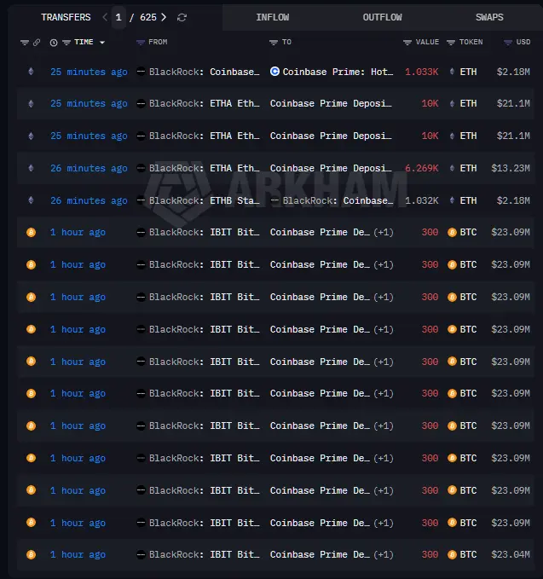This screenshot has width=543, height=579.
Task: Switch to the INFLOW tab
Action: coord(273,17)
